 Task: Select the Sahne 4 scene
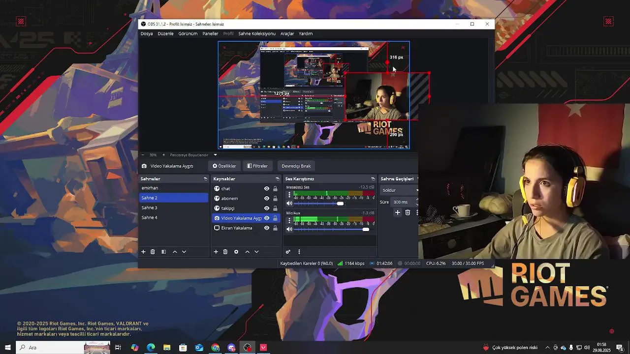click(174, 218)
